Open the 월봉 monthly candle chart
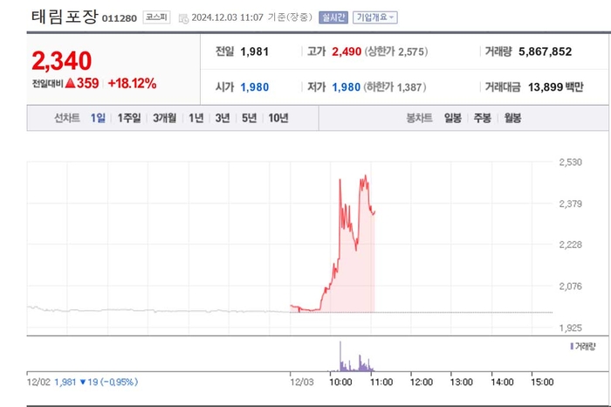611x407 pixels. pos(512,118)
